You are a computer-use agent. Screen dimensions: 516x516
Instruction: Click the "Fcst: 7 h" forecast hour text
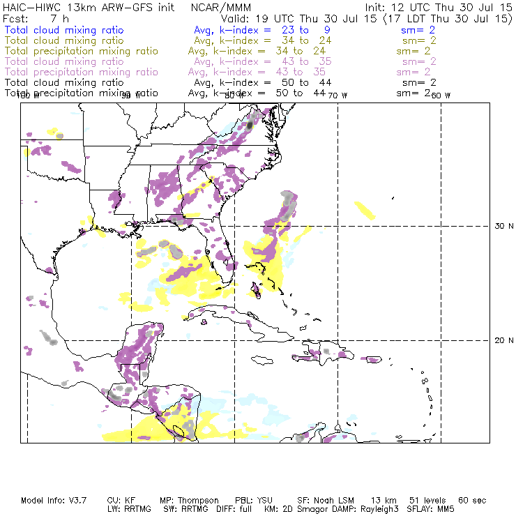click(x=36, y=19)
